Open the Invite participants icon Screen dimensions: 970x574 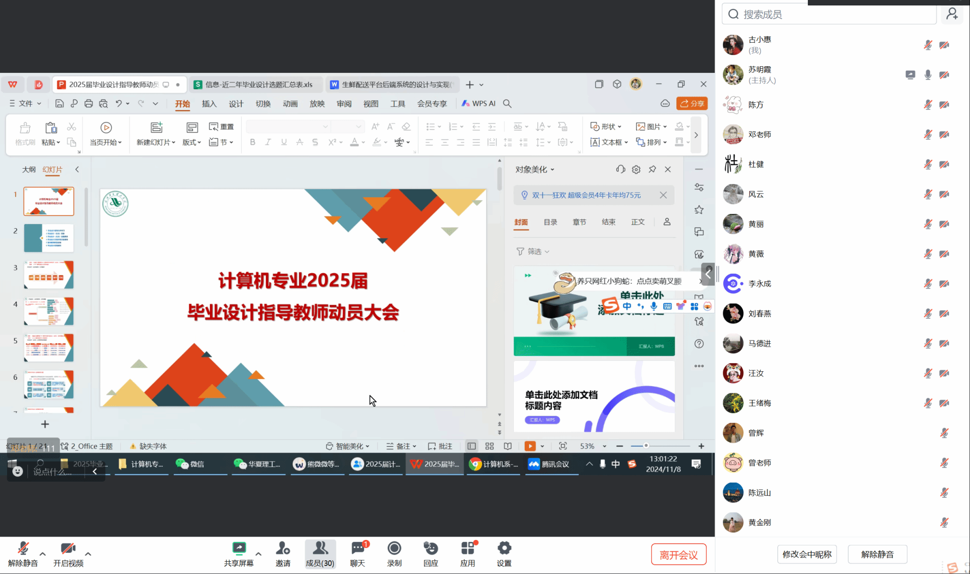coord(283,549)
